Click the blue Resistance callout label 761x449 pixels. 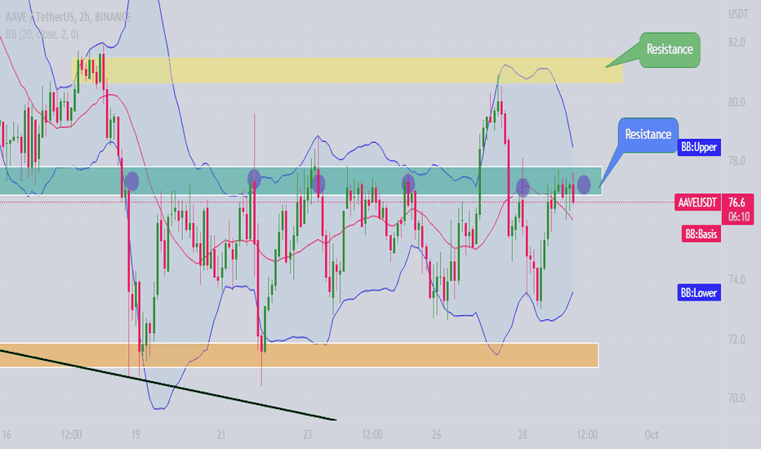pos(648,135)
